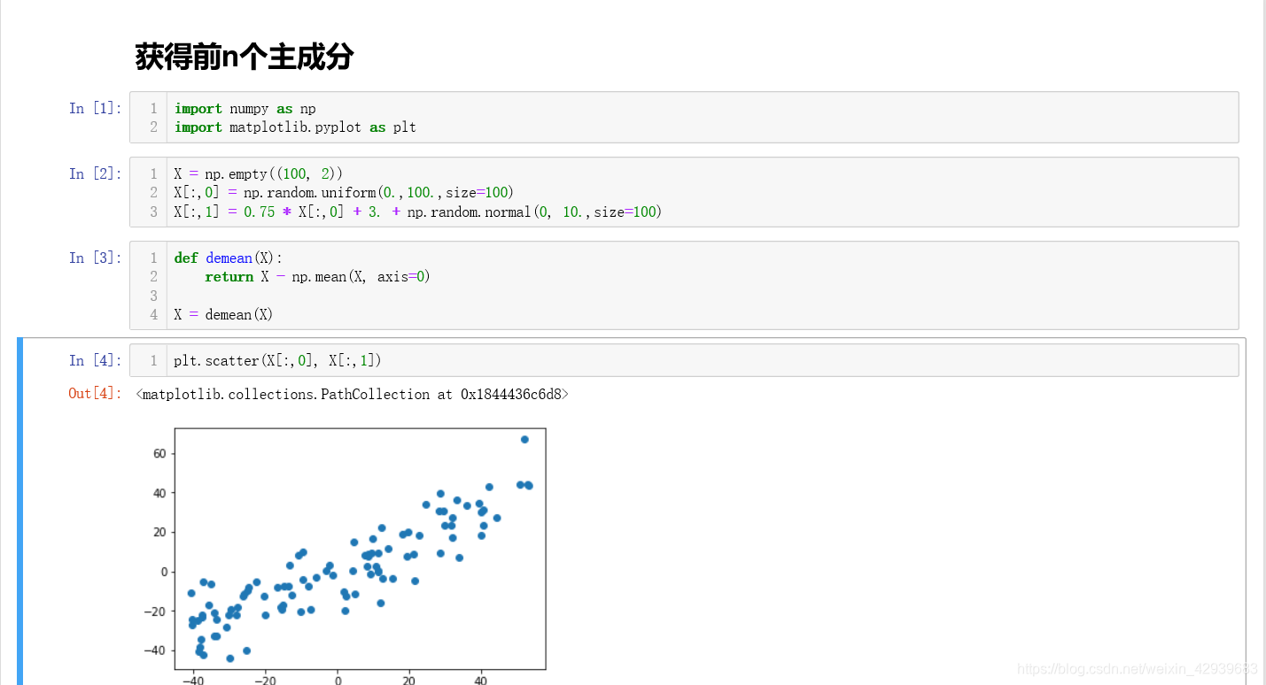The image size is (1266, 685).
Task: Click the In [4]: prompt label
Action: click(96, 360)
